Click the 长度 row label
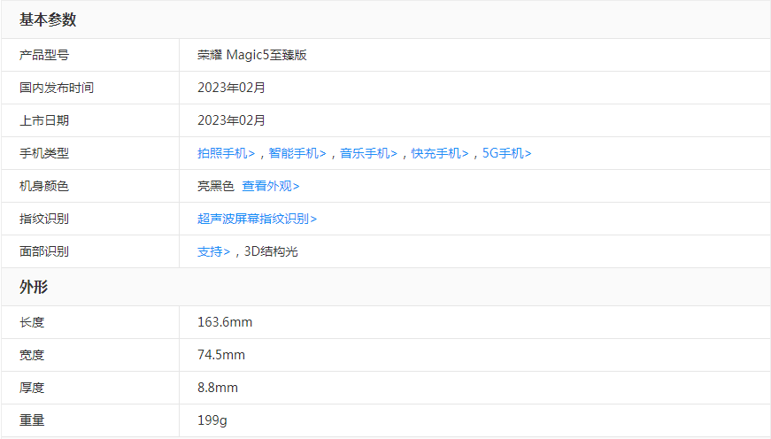This screenshot has width=771, height=439. click(32, 322)
